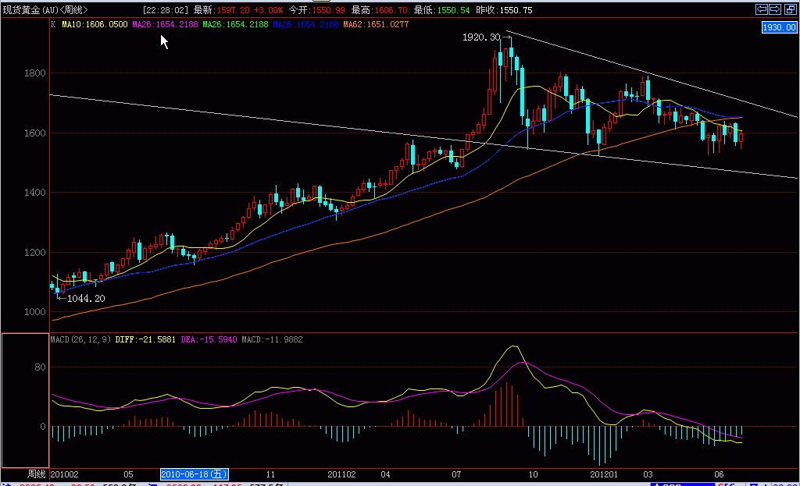The width and height of the screenshot is (800, 486).
Task: Select the green MA26:1654.2188 label
Action: (235, 24)
